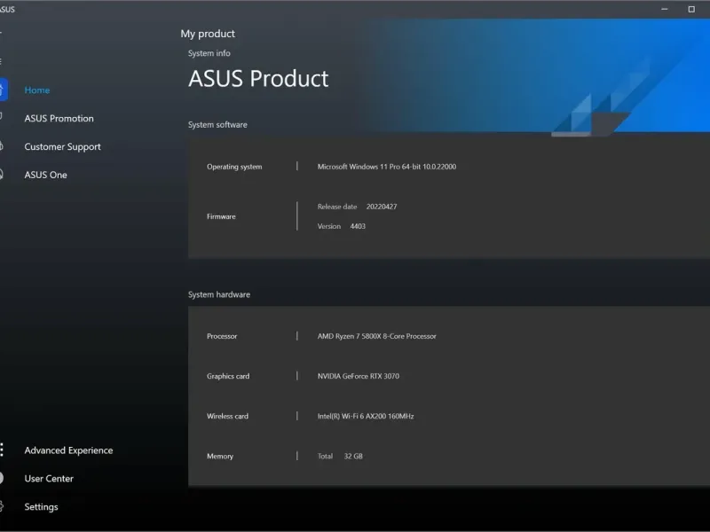This screenshot has height=532, width=710.
Task: Select the 'ASUS Product' title
Action: pos(258,78)
